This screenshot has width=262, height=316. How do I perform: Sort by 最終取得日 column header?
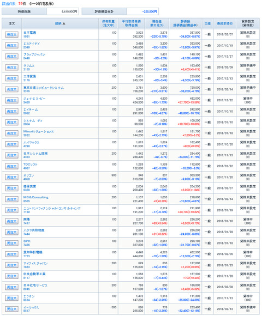224,23
